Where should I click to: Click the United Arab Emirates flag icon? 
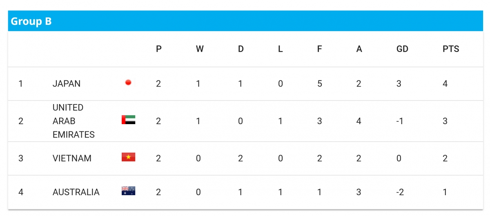128,120
